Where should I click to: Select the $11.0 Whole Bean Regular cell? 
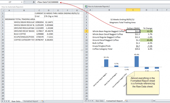tap(133, 31)
